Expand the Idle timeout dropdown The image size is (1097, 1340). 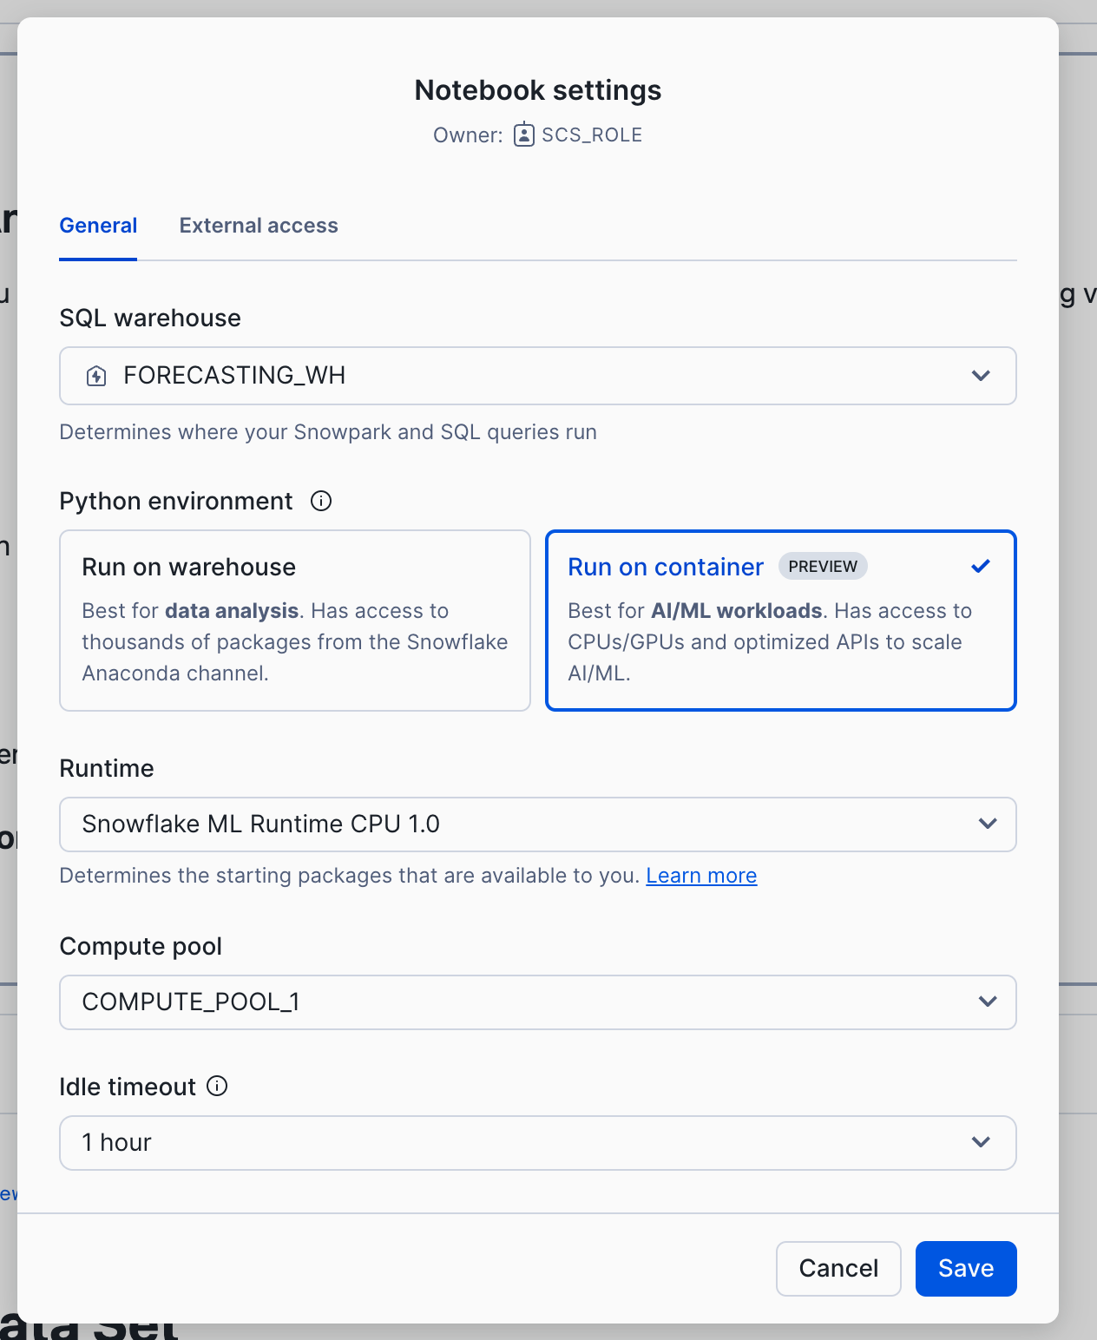pos(537,1143)
